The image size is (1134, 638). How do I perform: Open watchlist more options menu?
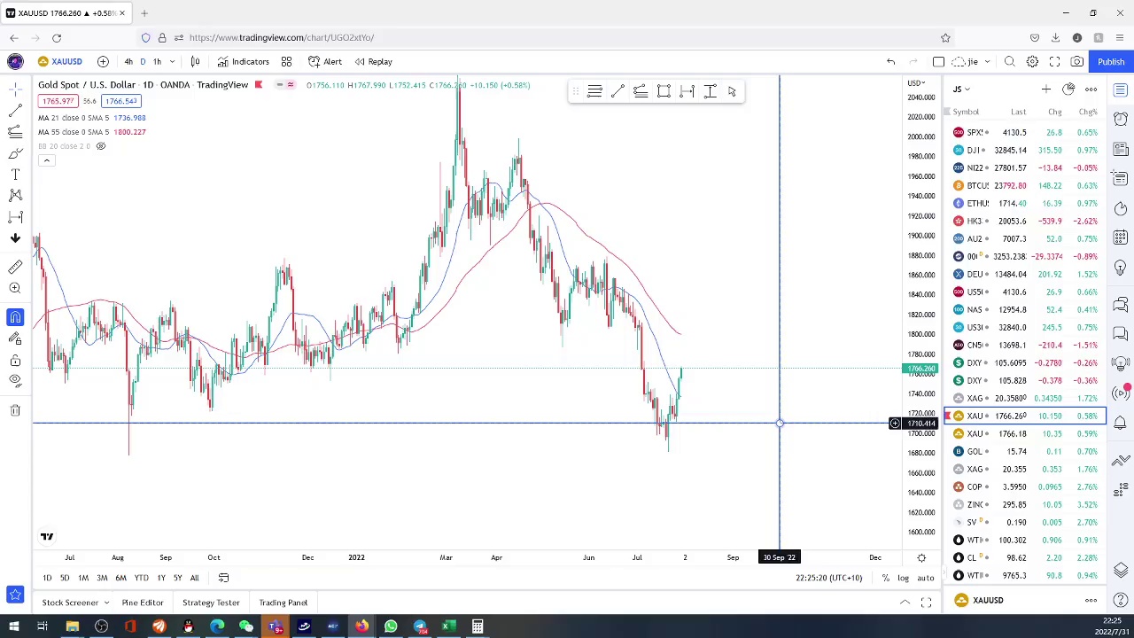[x=1091, y=89]
